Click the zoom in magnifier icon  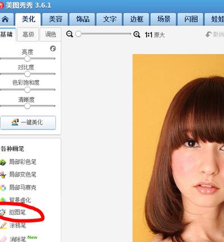click(137, 34)
